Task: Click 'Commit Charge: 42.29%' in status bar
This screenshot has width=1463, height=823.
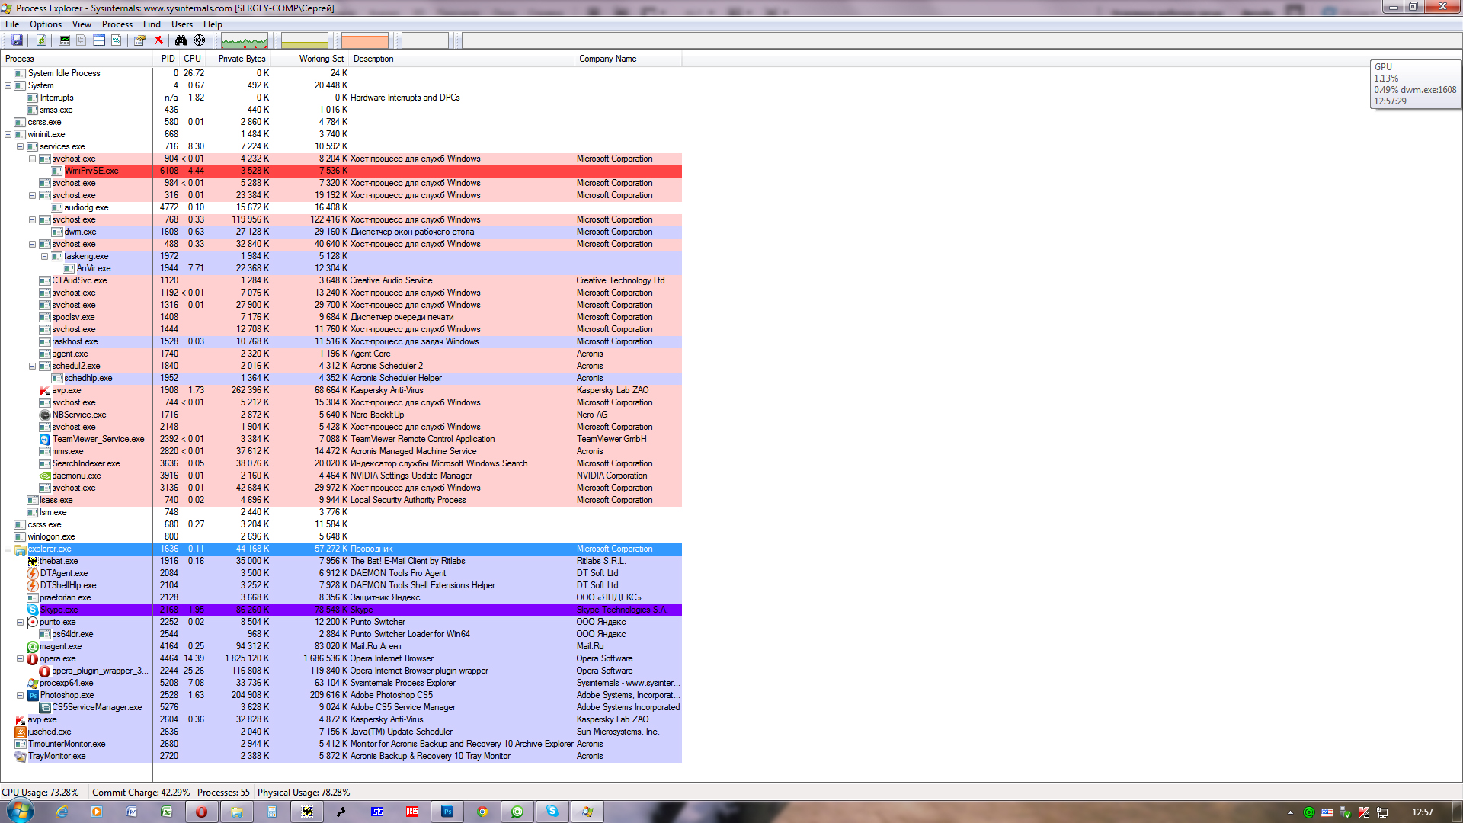Action: [x=141, y=792]
